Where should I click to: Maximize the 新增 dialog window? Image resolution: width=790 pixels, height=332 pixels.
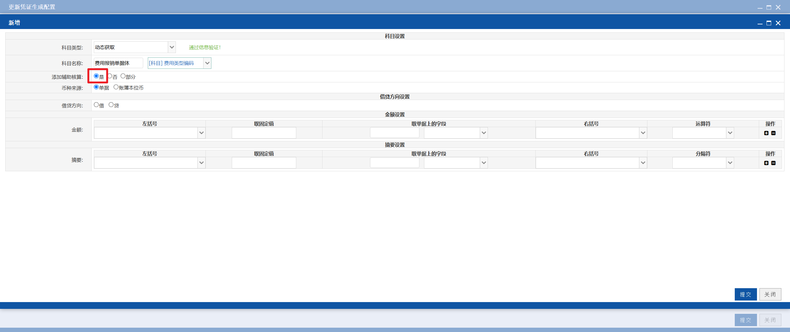coord(769,23)
